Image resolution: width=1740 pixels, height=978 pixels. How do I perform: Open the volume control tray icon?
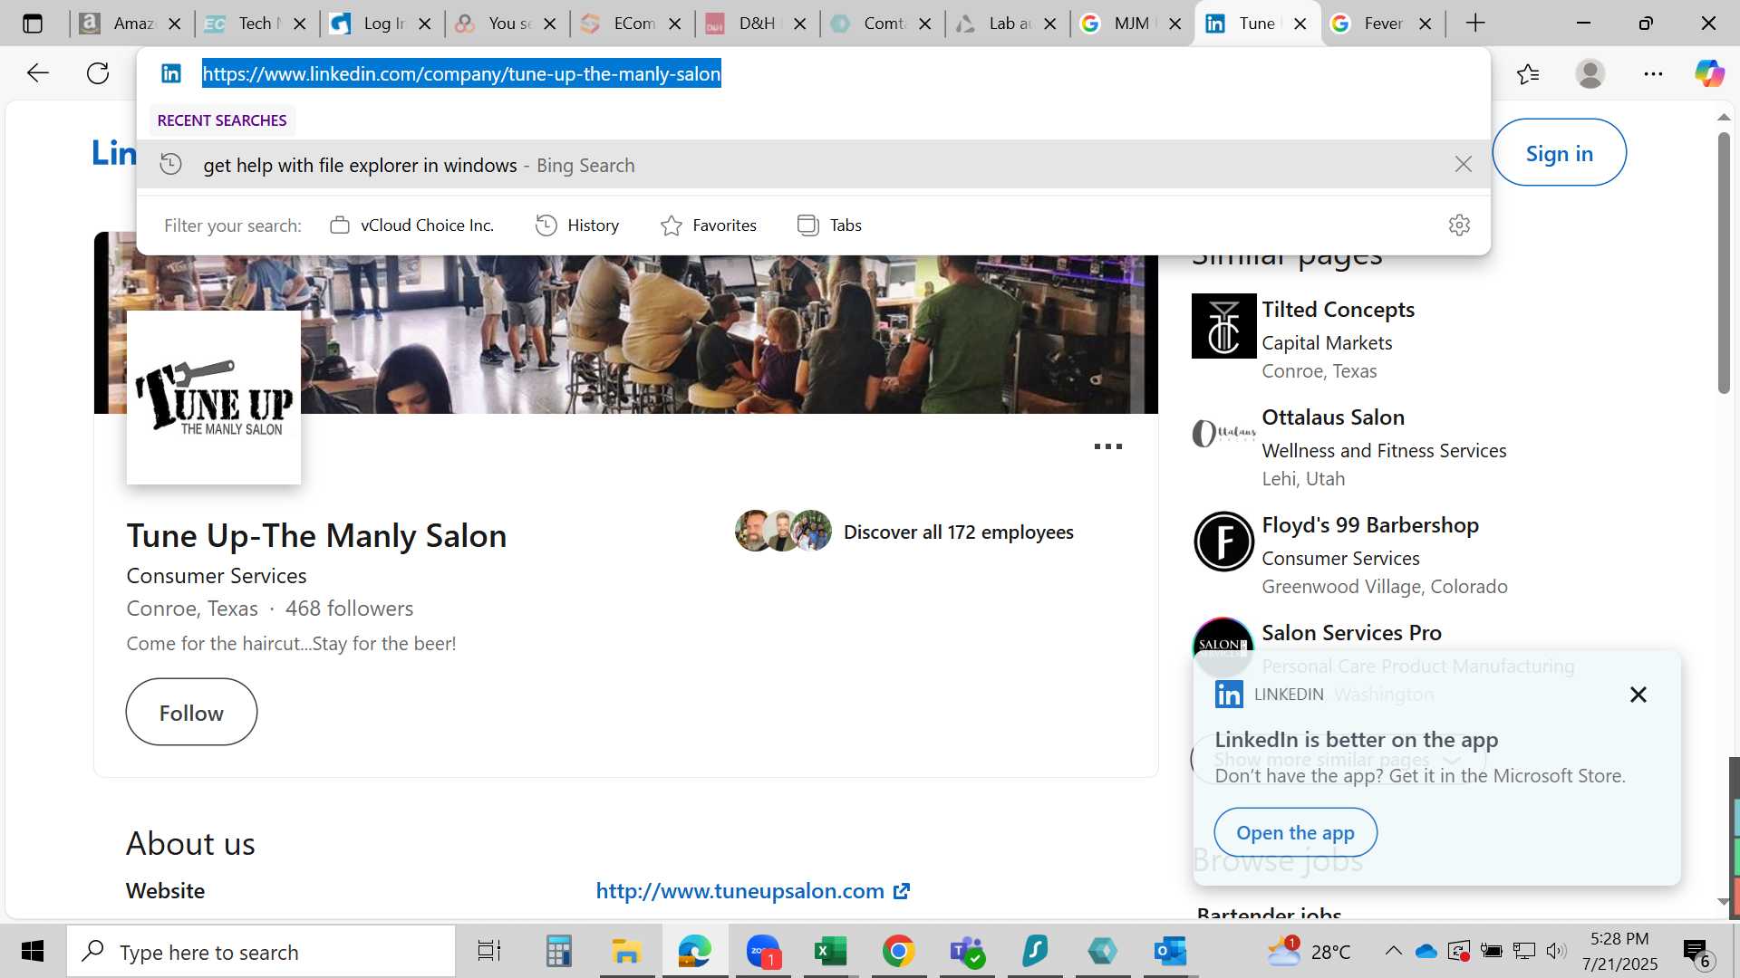pos(1556,951)
